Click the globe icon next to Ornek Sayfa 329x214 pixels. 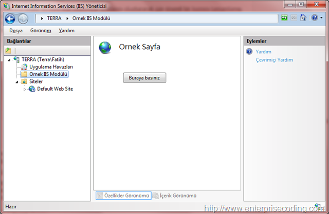coord(105,48)
